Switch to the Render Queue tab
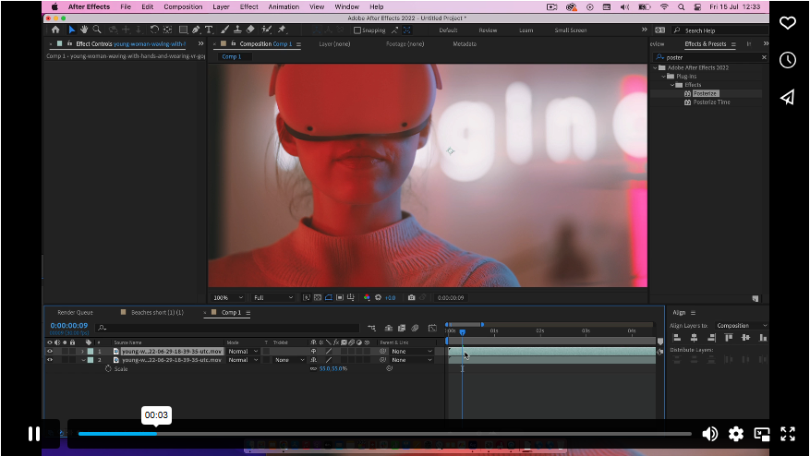810x456 pixels. 75,312
